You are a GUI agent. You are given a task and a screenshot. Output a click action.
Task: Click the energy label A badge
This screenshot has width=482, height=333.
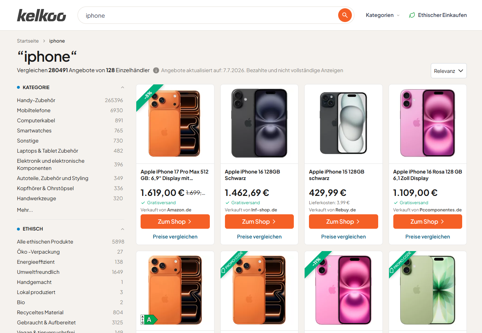point(149,320)
